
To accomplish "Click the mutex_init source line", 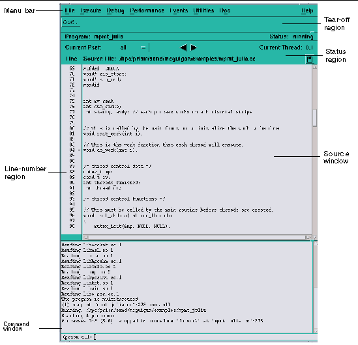I will [x=132, y=227].
